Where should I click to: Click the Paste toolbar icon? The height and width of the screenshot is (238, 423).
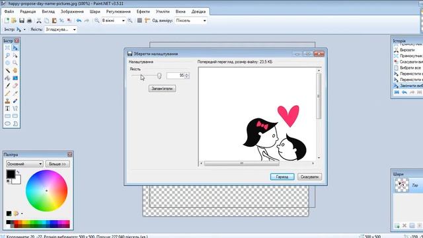point(54,20)
